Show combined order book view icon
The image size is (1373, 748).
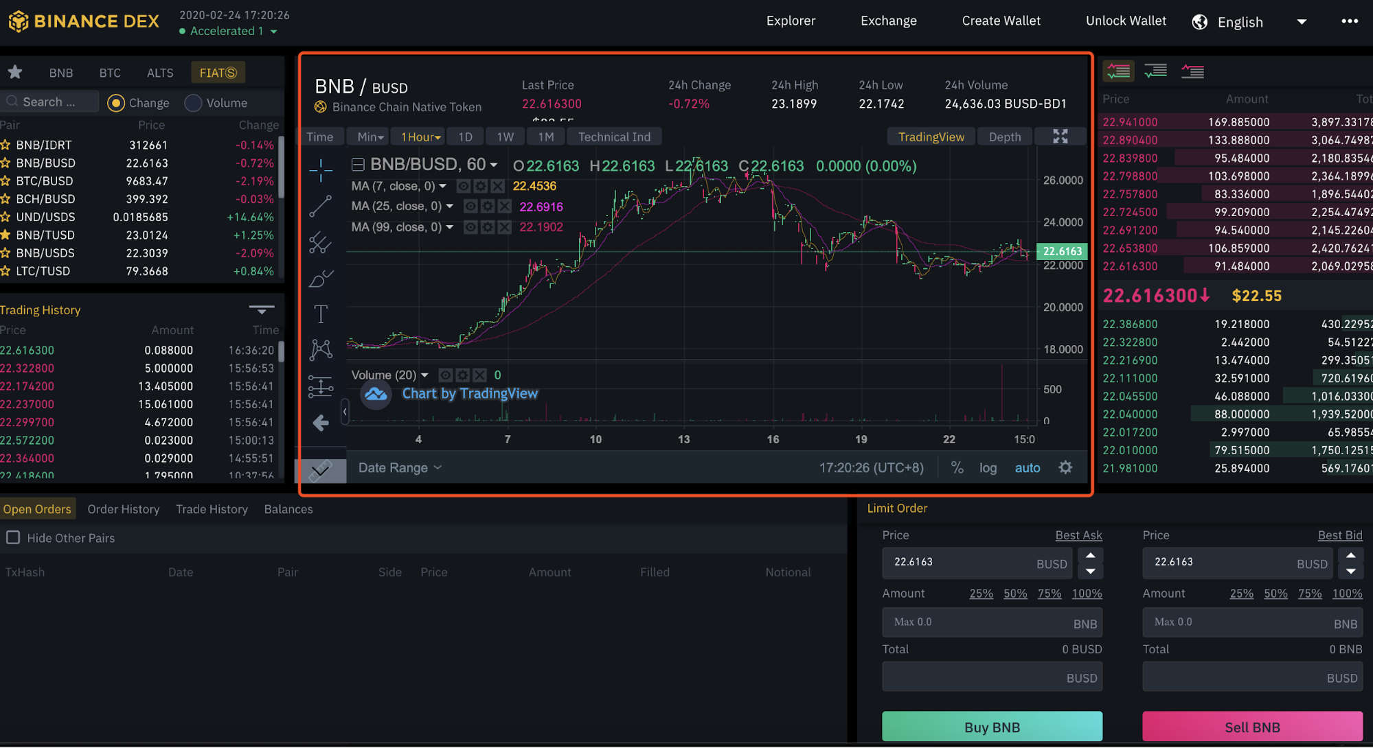pos(1118,71)
